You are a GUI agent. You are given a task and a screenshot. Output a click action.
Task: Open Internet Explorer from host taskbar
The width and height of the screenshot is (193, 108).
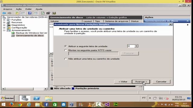pyautogui.click(x=29, y=104)
